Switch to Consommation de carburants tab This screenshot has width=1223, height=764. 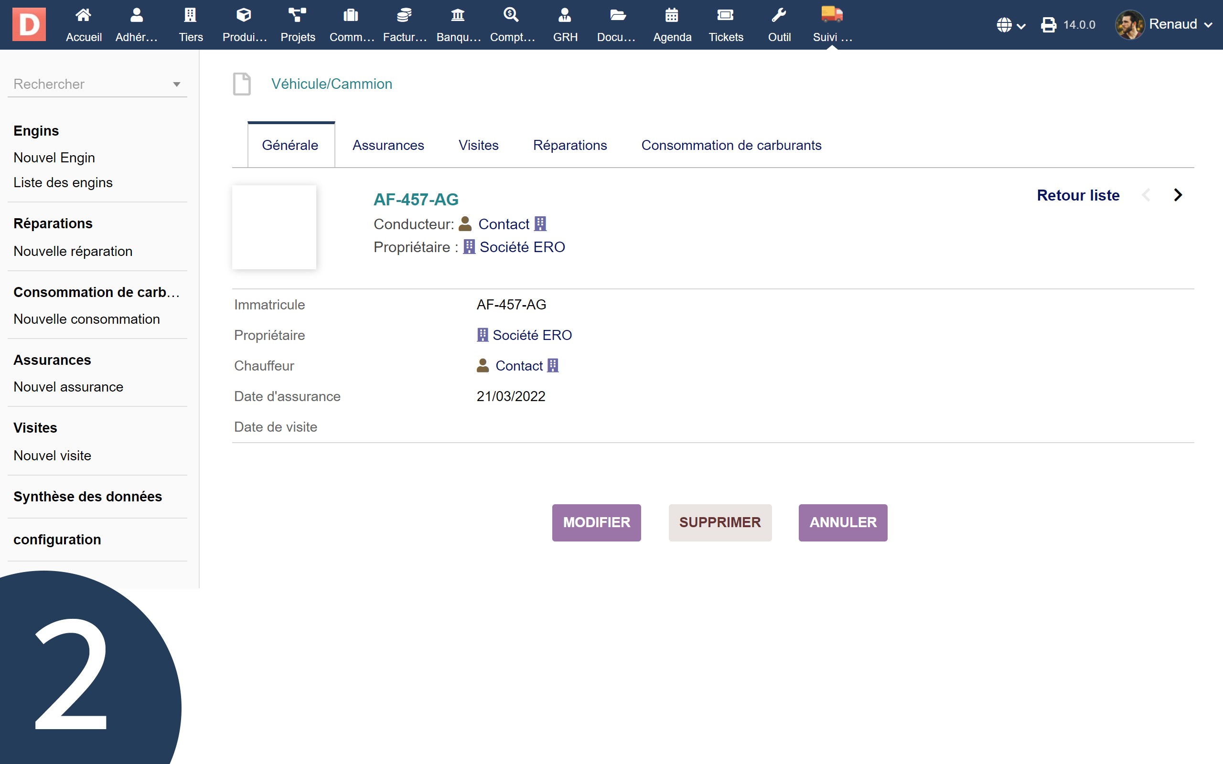(731, 145)
